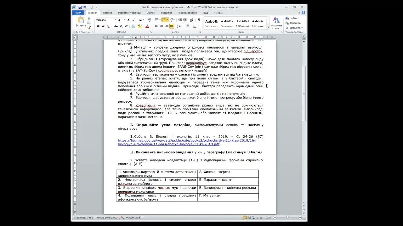Zoom out with the minus button

pos(275,218)
